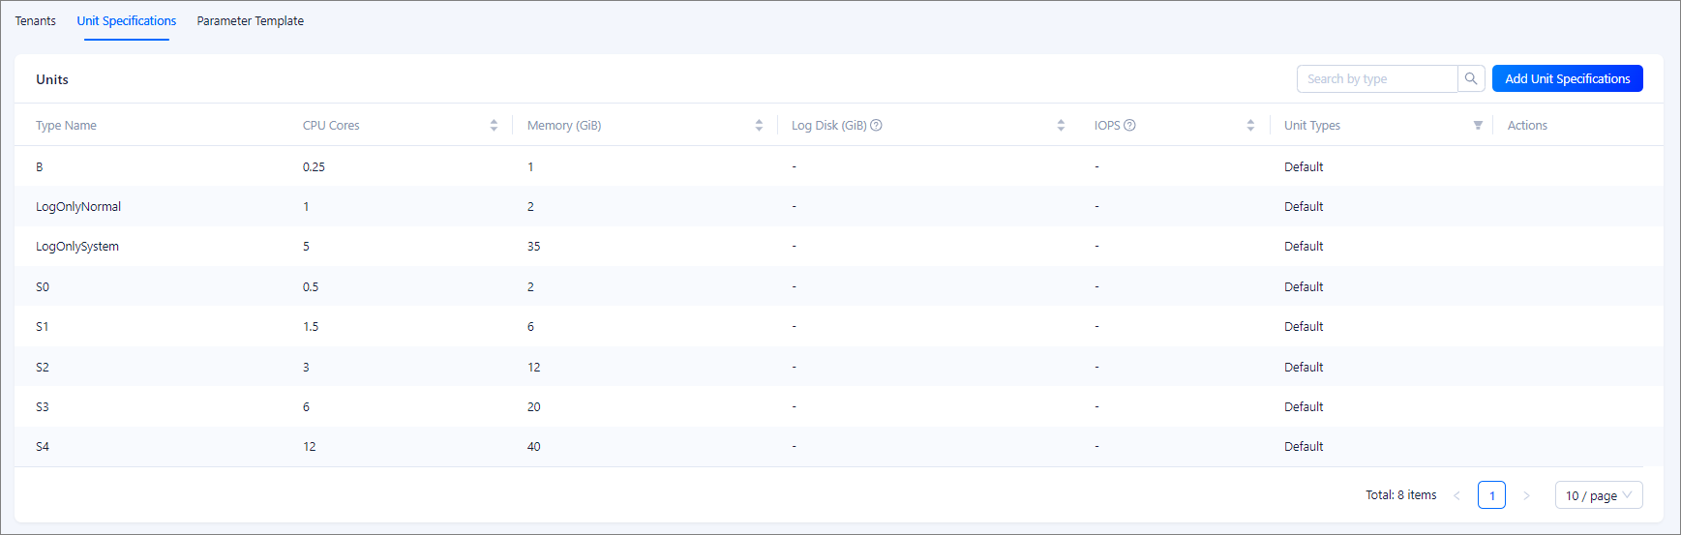The image size is (1681, 535).
Task: Select page 1 in pagination
Action: tap(1491, 495)
